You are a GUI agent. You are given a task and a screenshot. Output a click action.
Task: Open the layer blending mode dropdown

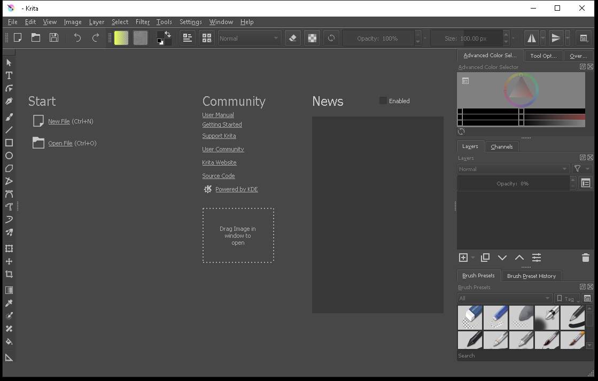(x=512, y=169)
